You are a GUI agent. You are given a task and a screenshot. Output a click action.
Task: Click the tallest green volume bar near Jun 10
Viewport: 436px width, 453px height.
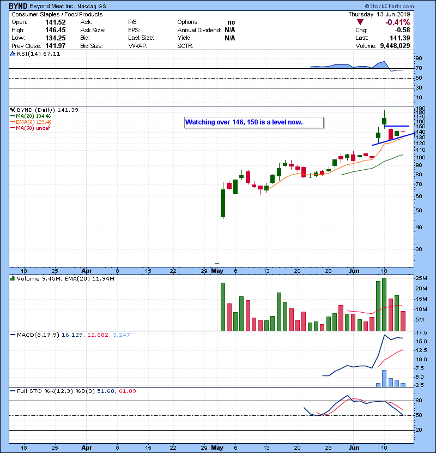[x=384, y=305]
